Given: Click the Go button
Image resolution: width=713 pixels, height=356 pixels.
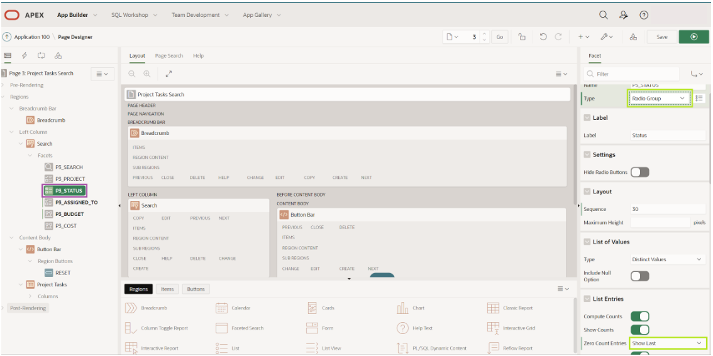Looking at the screenshot, I should (500, 37).
